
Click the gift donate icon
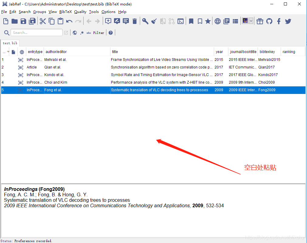260,21
